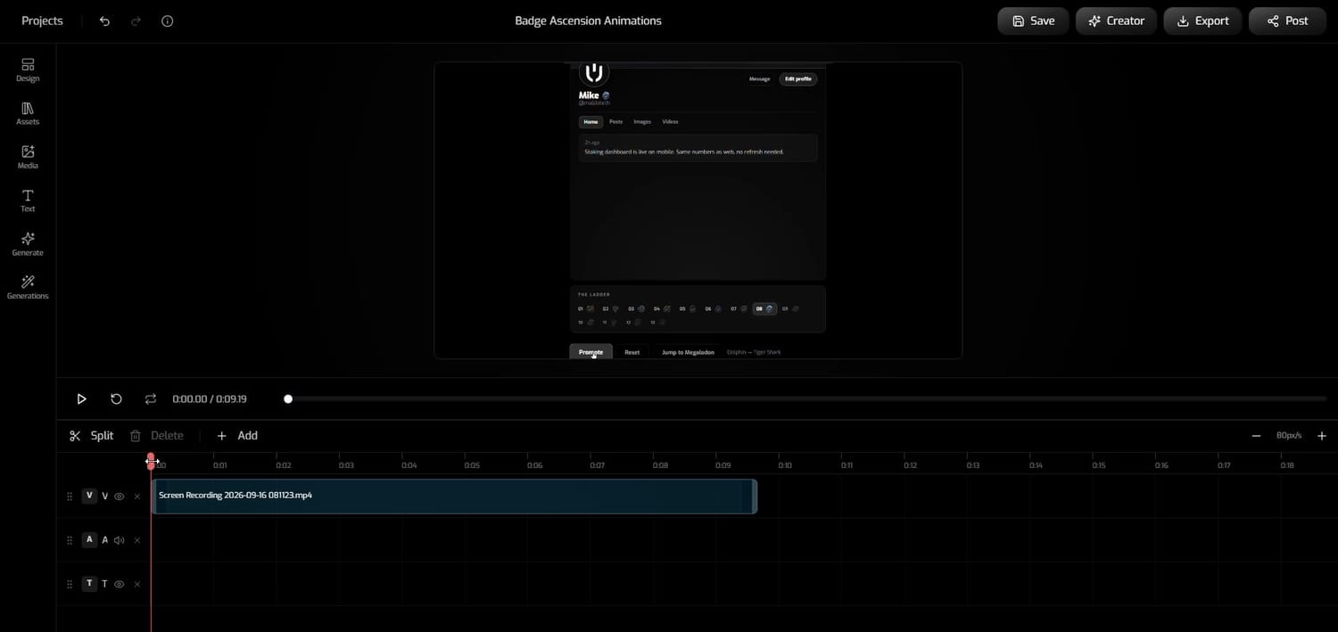Select the Posts tab in preview
Image resolution: width=1338 pixels, height=632 pixels.
[x=615, y=121]
